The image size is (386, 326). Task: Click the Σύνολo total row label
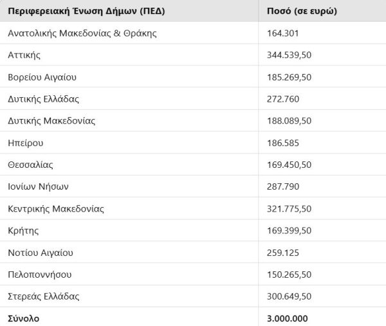(x=24, y=318)
